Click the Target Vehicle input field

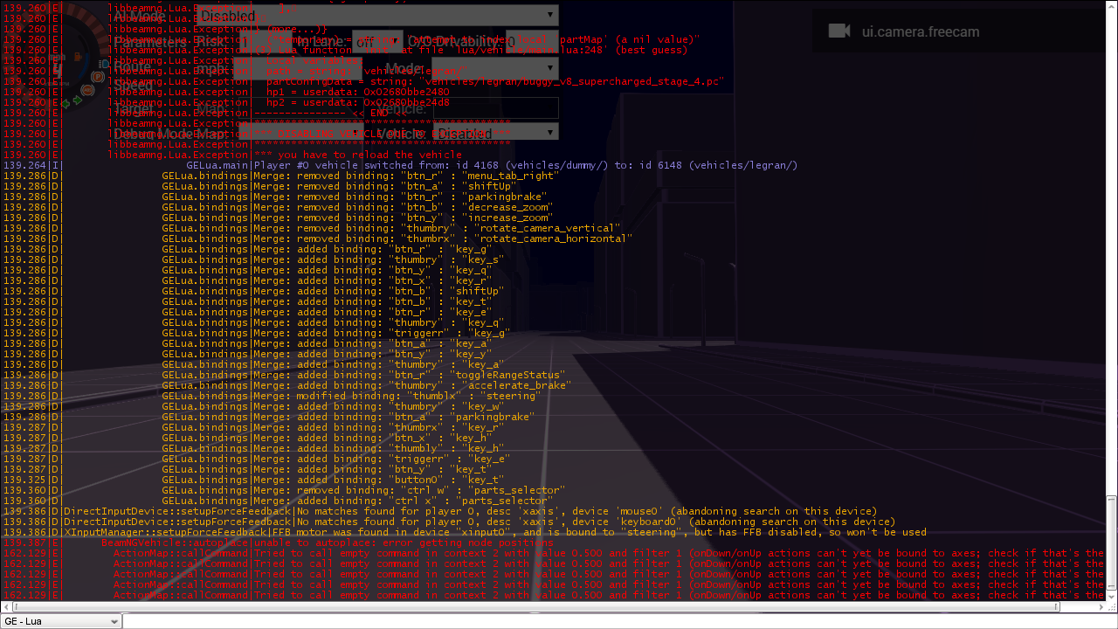tap(495, 108)
